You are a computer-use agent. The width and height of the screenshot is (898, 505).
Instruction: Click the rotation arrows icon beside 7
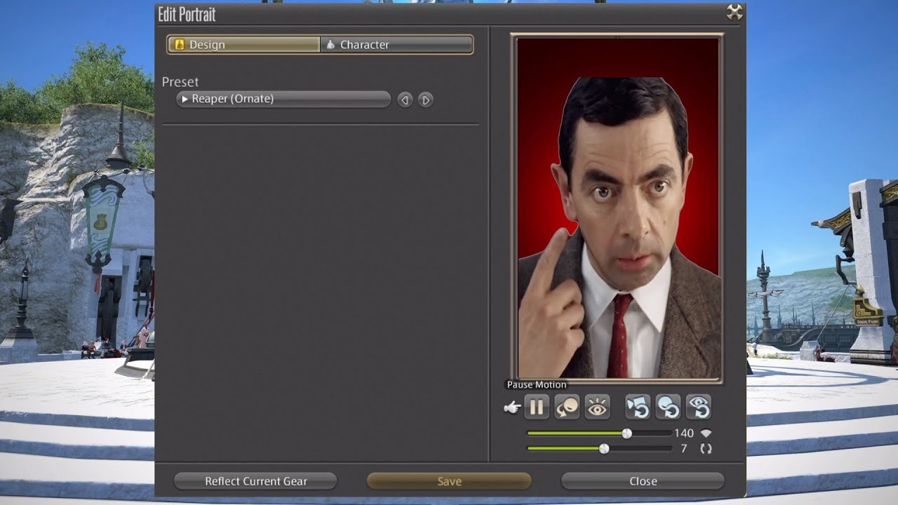coord(706,448)
